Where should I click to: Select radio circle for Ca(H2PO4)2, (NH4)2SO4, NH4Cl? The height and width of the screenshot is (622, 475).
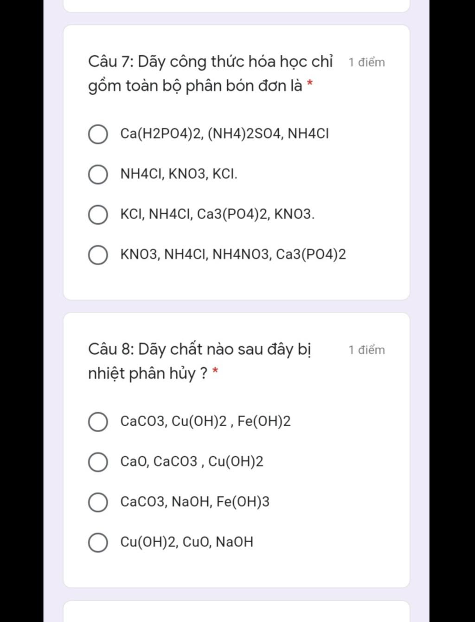(98, 134)
